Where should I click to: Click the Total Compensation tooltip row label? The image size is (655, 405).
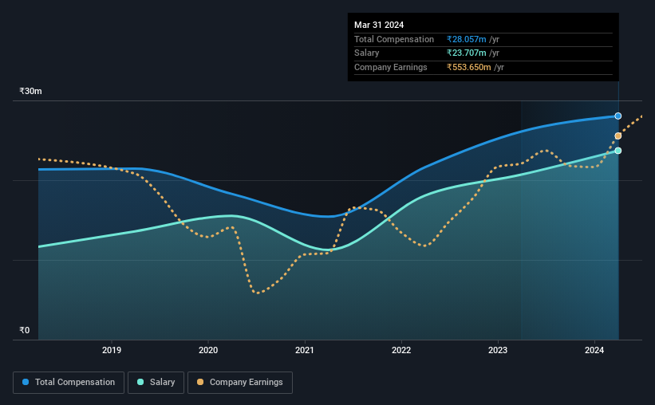(394, 39)
